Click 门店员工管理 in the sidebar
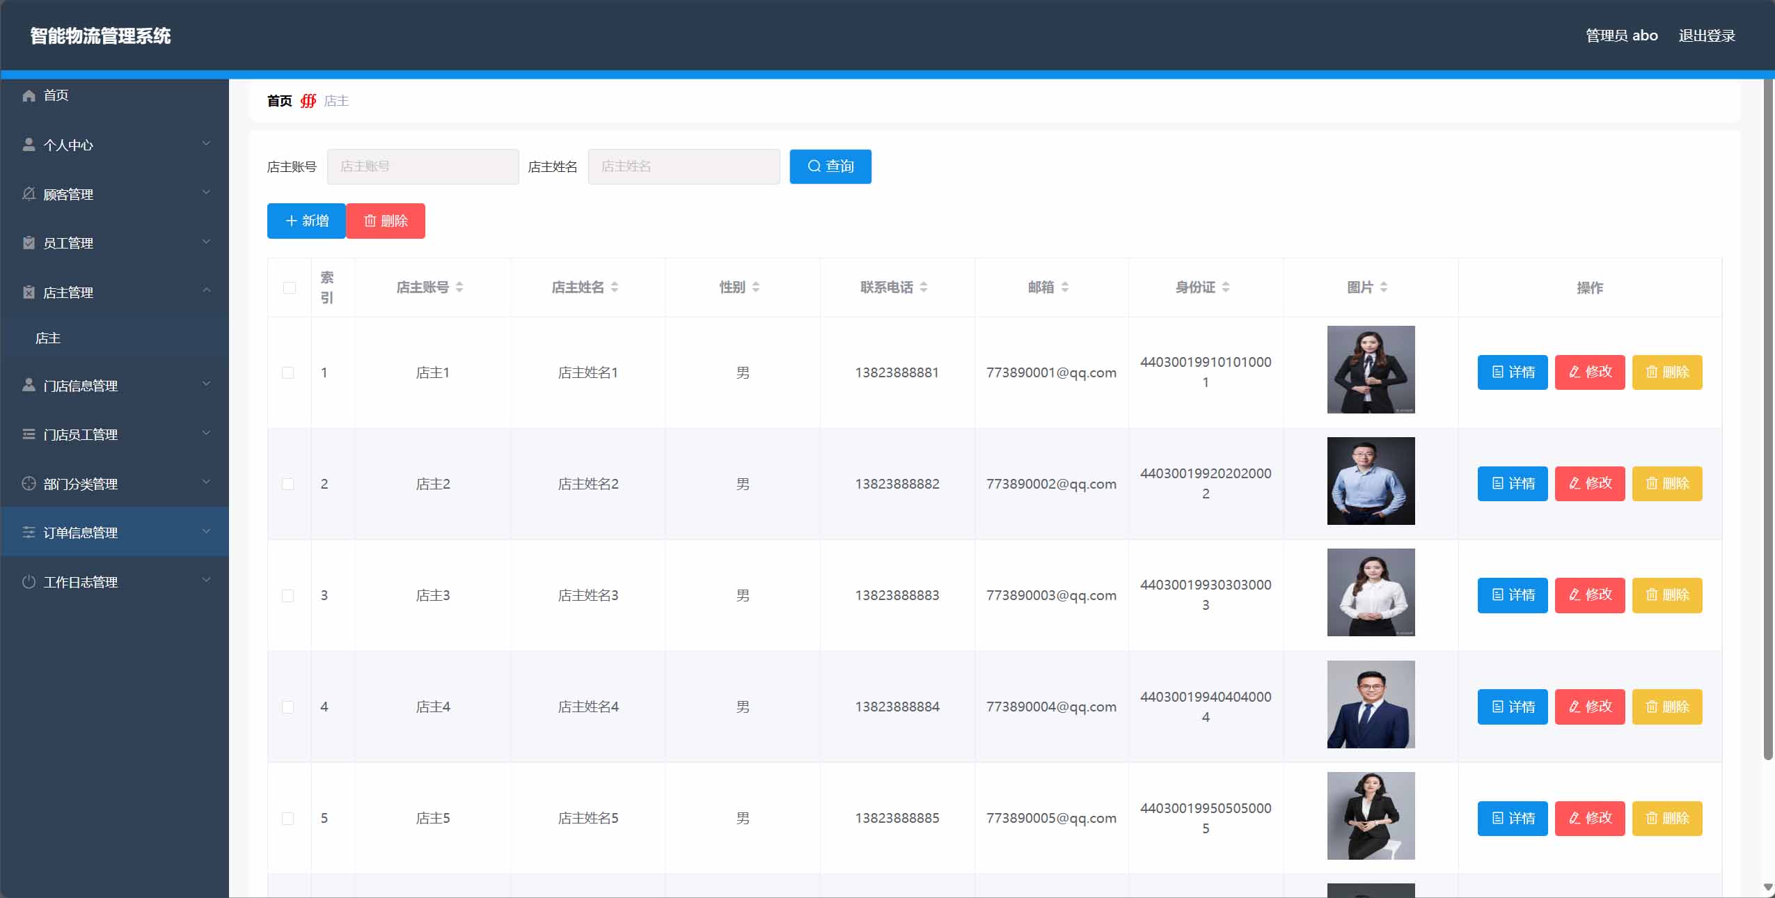The height and width of the screenshot is (898, 1775). (115, 434)
